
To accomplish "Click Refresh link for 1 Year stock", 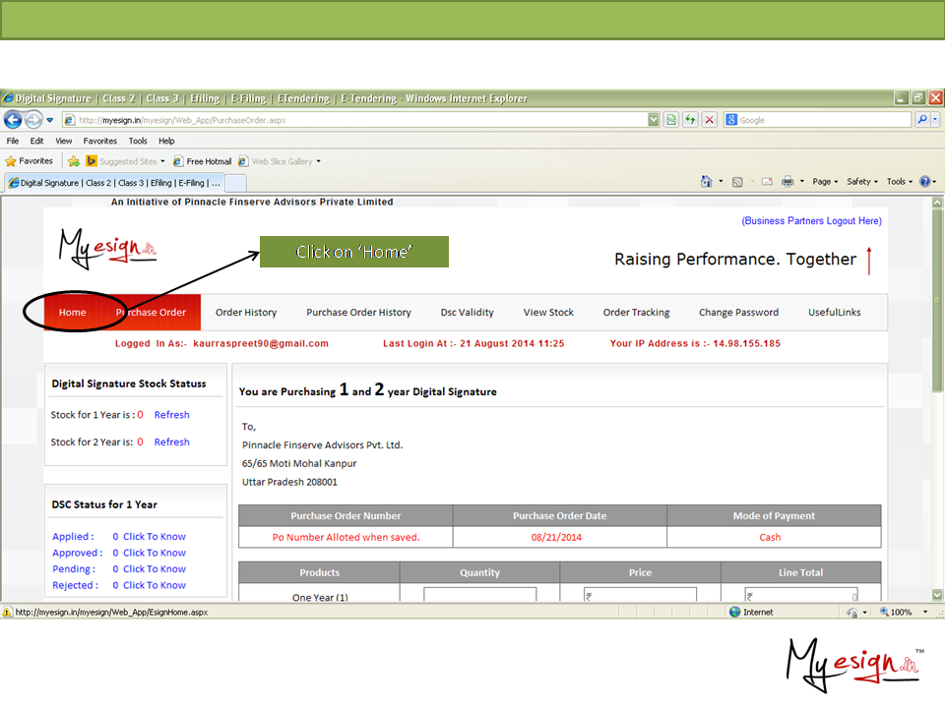I will (171, 415).
